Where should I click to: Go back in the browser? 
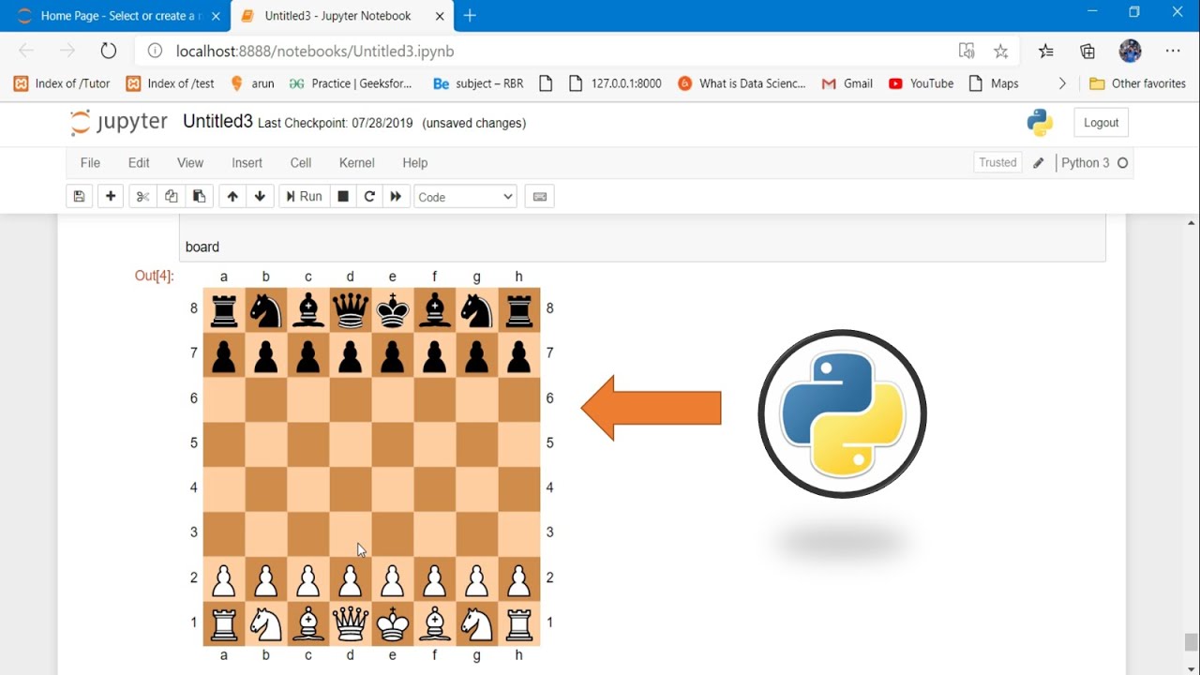[26, 51]
